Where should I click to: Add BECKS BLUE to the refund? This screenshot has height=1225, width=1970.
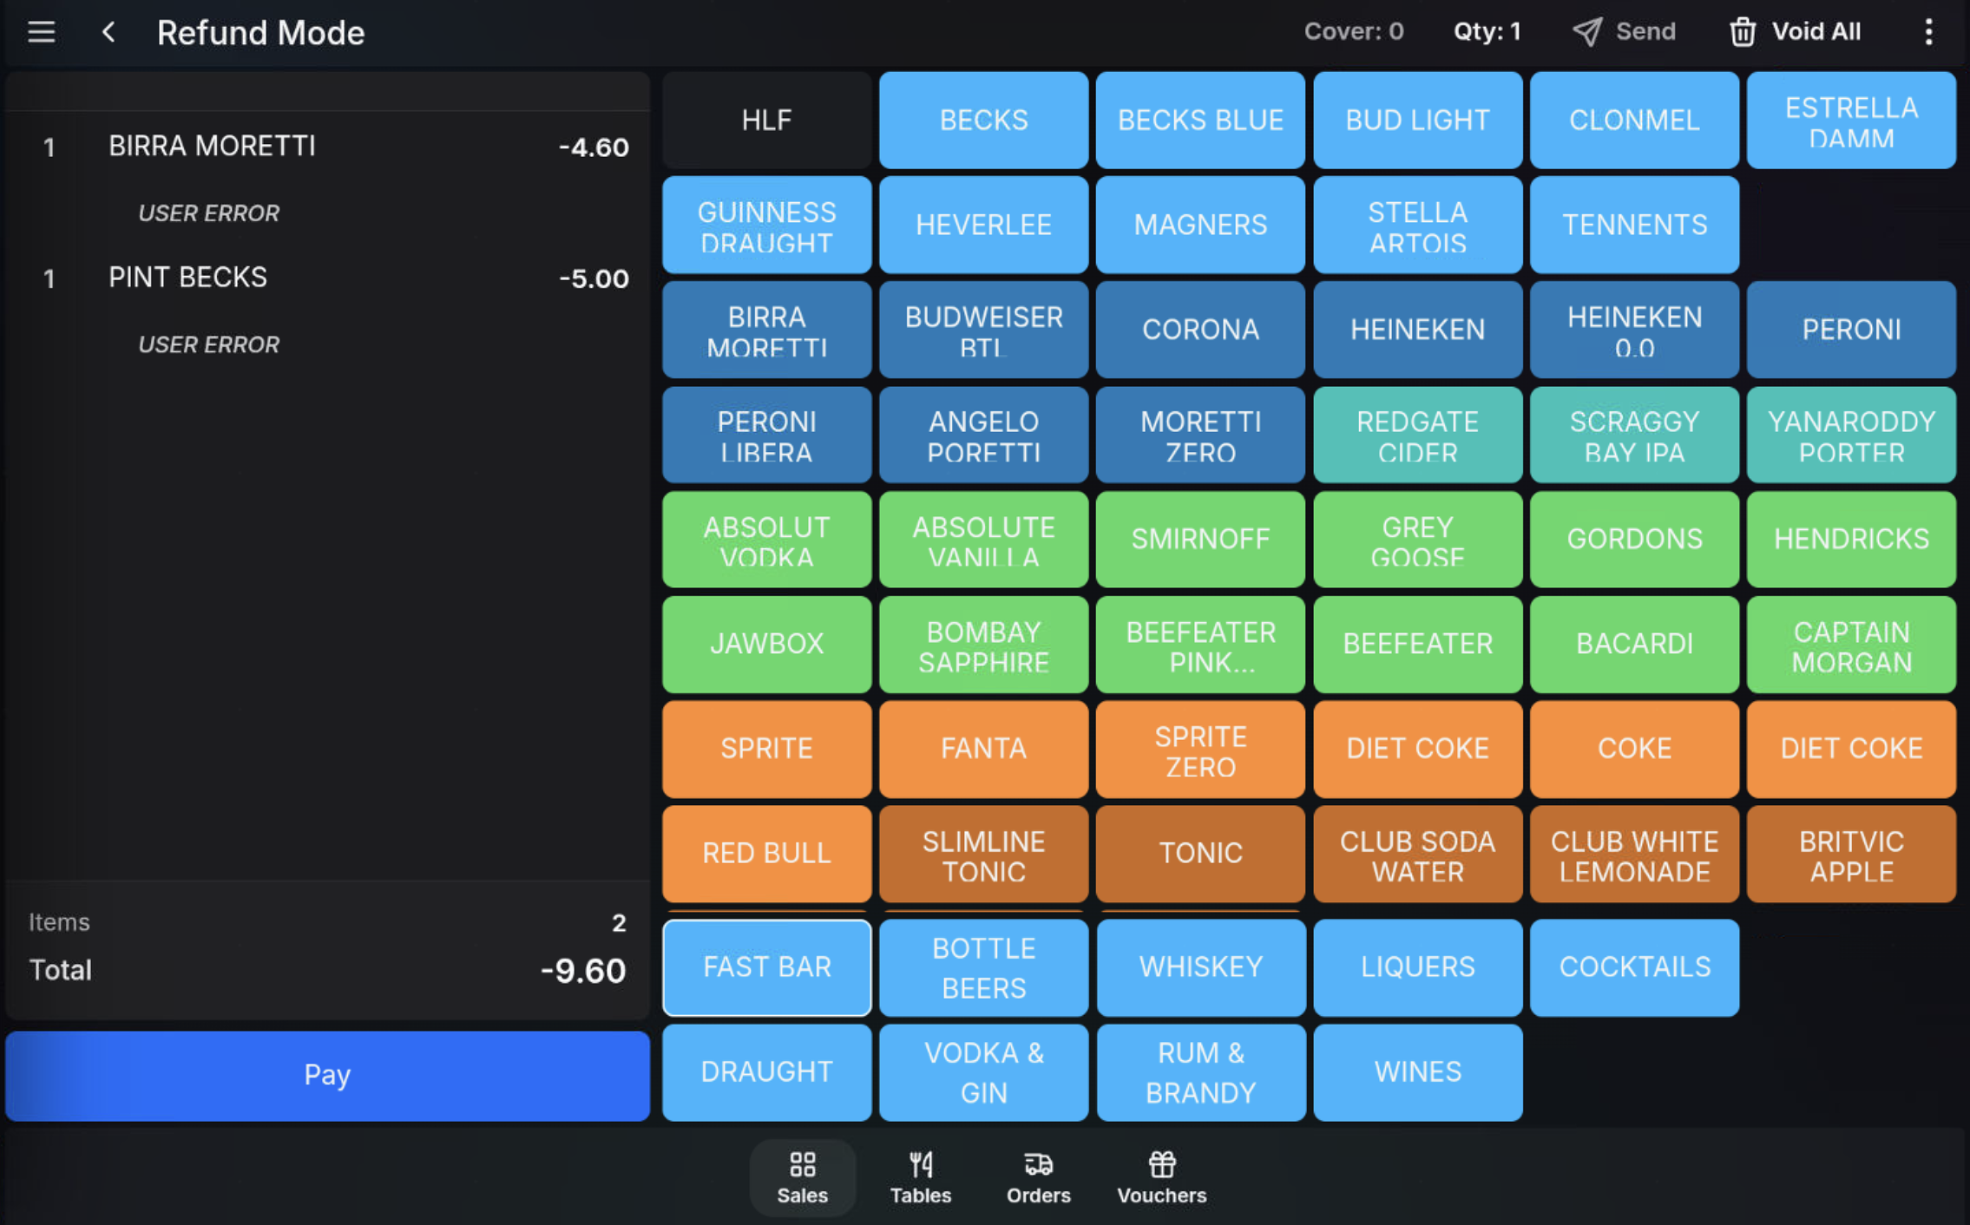pos(1200,120)
